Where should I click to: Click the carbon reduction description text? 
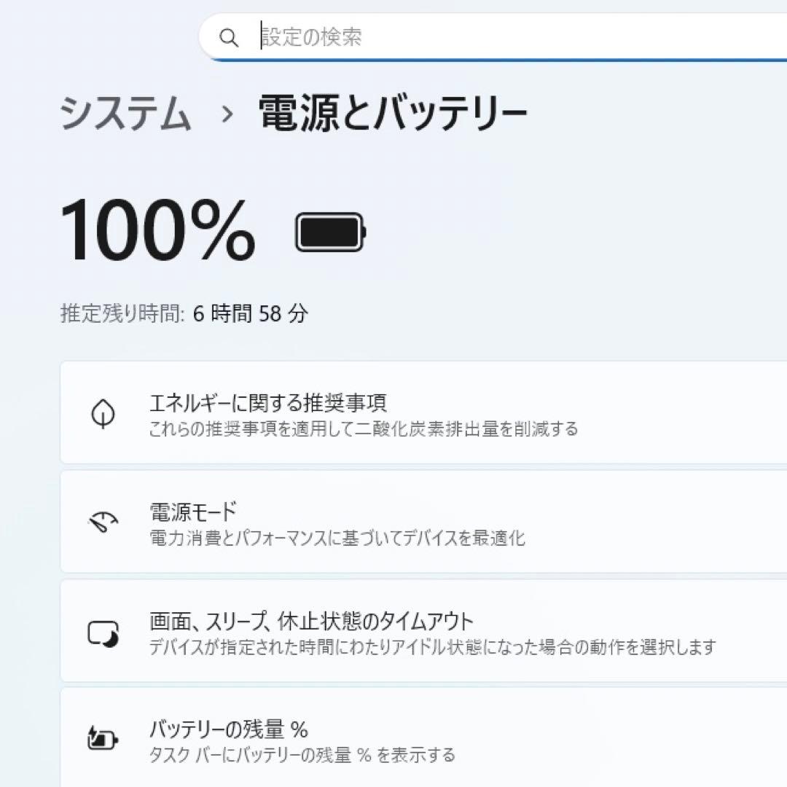[x=364, y=430]
